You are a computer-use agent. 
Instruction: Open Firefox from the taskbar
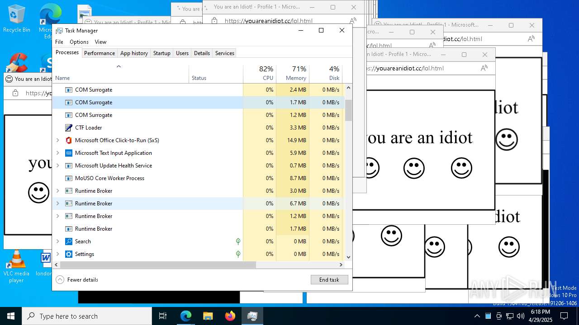point(230,316)
